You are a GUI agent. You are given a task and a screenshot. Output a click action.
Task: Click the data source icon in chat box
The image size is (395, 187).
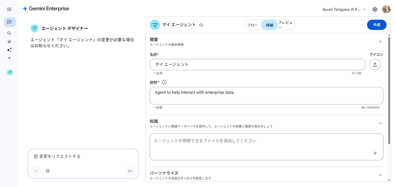[x=48, y=171]
